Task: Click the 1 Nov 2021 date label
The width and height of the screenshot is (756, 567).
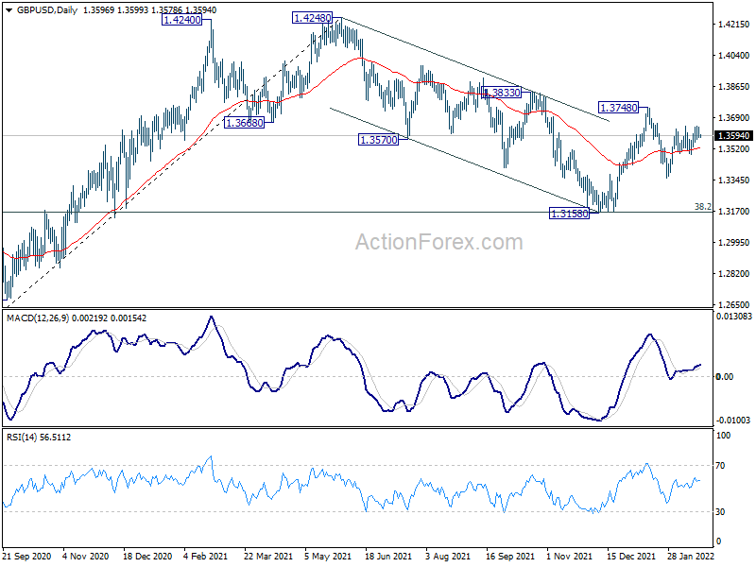Action: pyautogui.click(x=570, y=557)
